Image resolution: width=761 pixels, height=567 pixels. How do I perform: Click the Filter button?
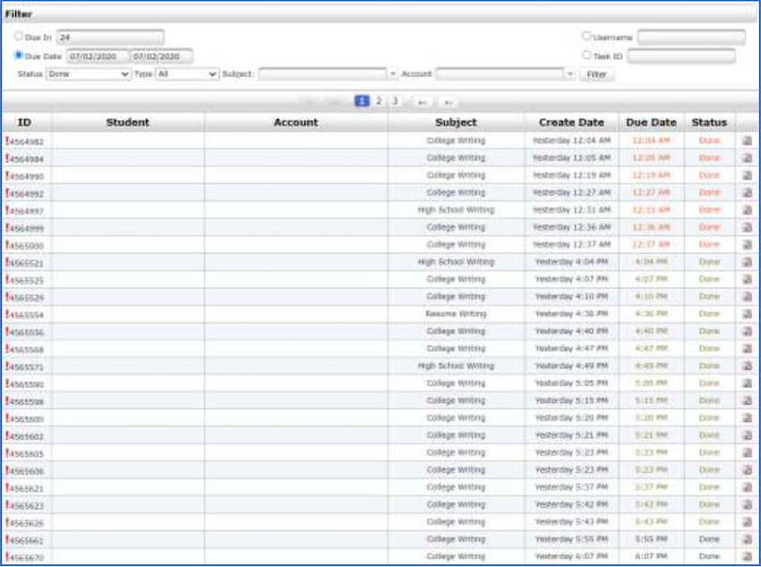596,74
